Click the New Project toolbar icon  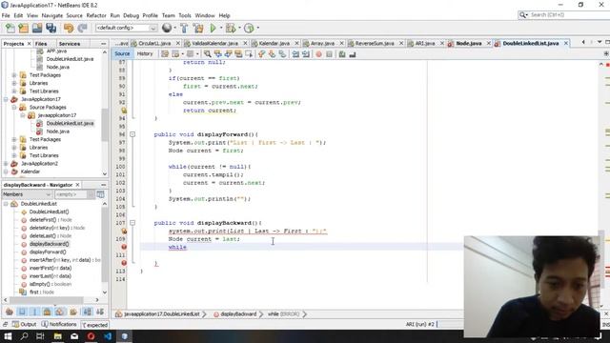[x=23, y=28]
